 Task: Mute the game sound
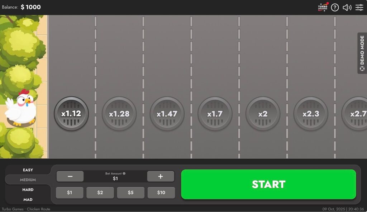click(347, 8)
